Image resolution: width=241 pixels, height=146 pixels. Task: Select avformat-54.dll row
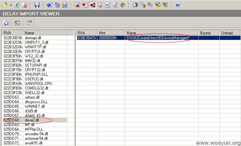click(34, 138)
